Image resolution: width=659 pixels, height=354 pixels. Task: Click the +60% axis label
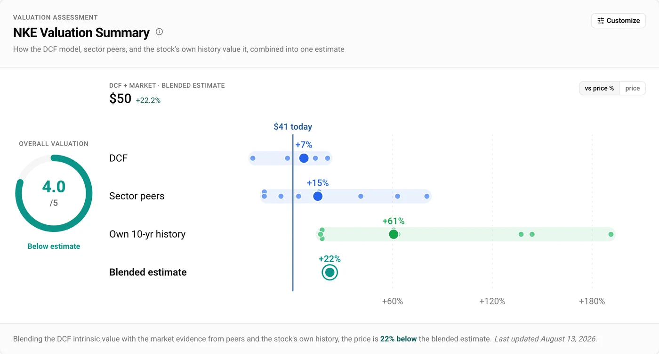tap(393, 301)
